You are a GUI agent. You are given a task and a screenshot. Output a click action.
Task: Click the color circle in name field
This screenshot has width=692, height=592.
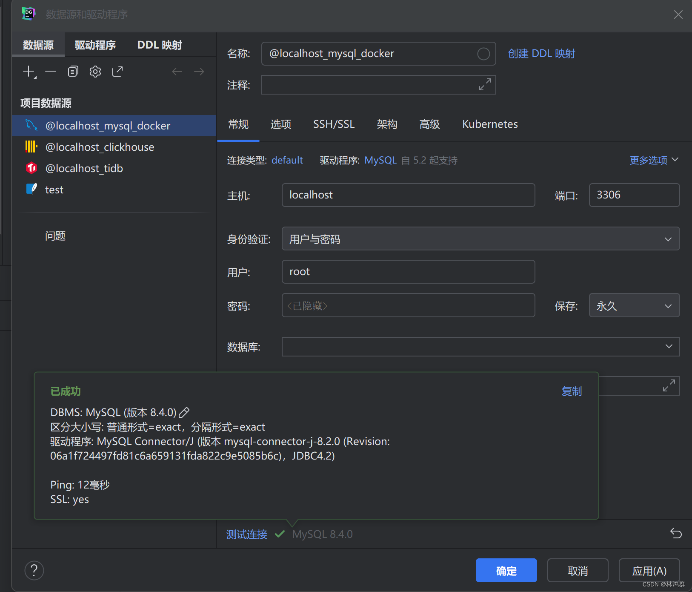(483, 54)
